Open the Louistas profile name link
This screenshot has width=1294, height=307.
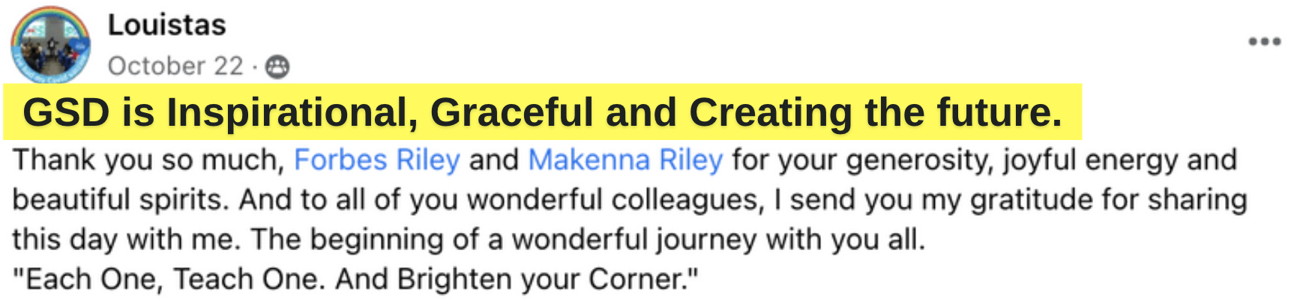(x=167, y=25)
